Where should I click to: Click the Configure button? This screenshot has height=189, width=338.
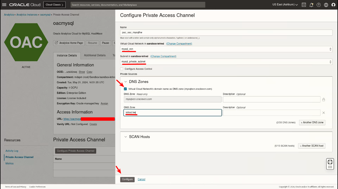[127, 179]
